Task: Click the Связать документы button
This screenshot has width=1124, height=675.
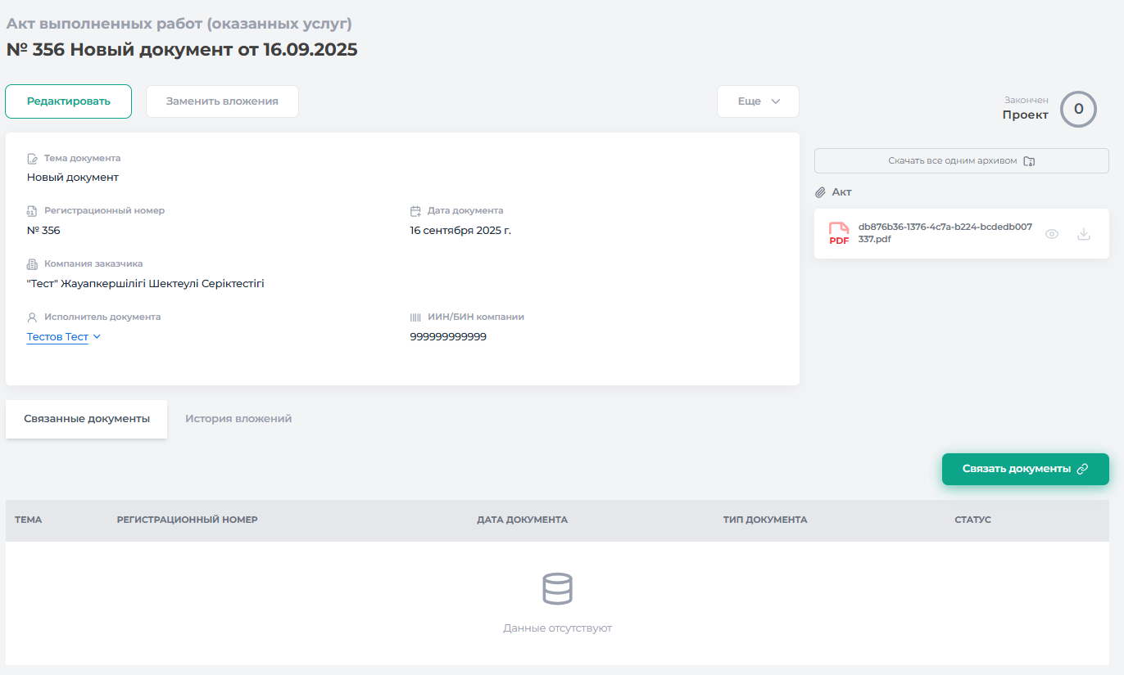Action: (1025, 469)
